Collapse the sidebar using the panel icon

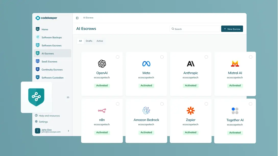[x=77, y=18]
